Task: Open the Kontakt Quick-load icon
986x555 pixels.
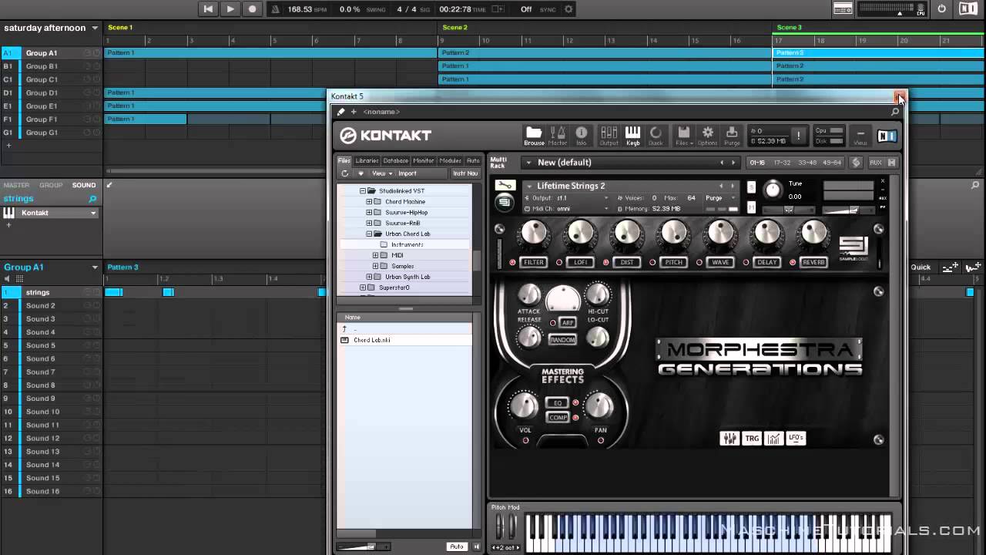Action: pyautogui.click(x=656, y=136)
